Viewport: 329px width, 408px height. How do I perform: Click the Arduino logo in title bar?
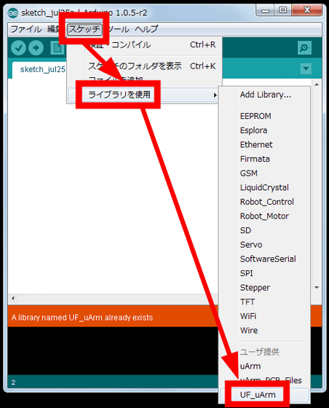(x=12, y=12)
